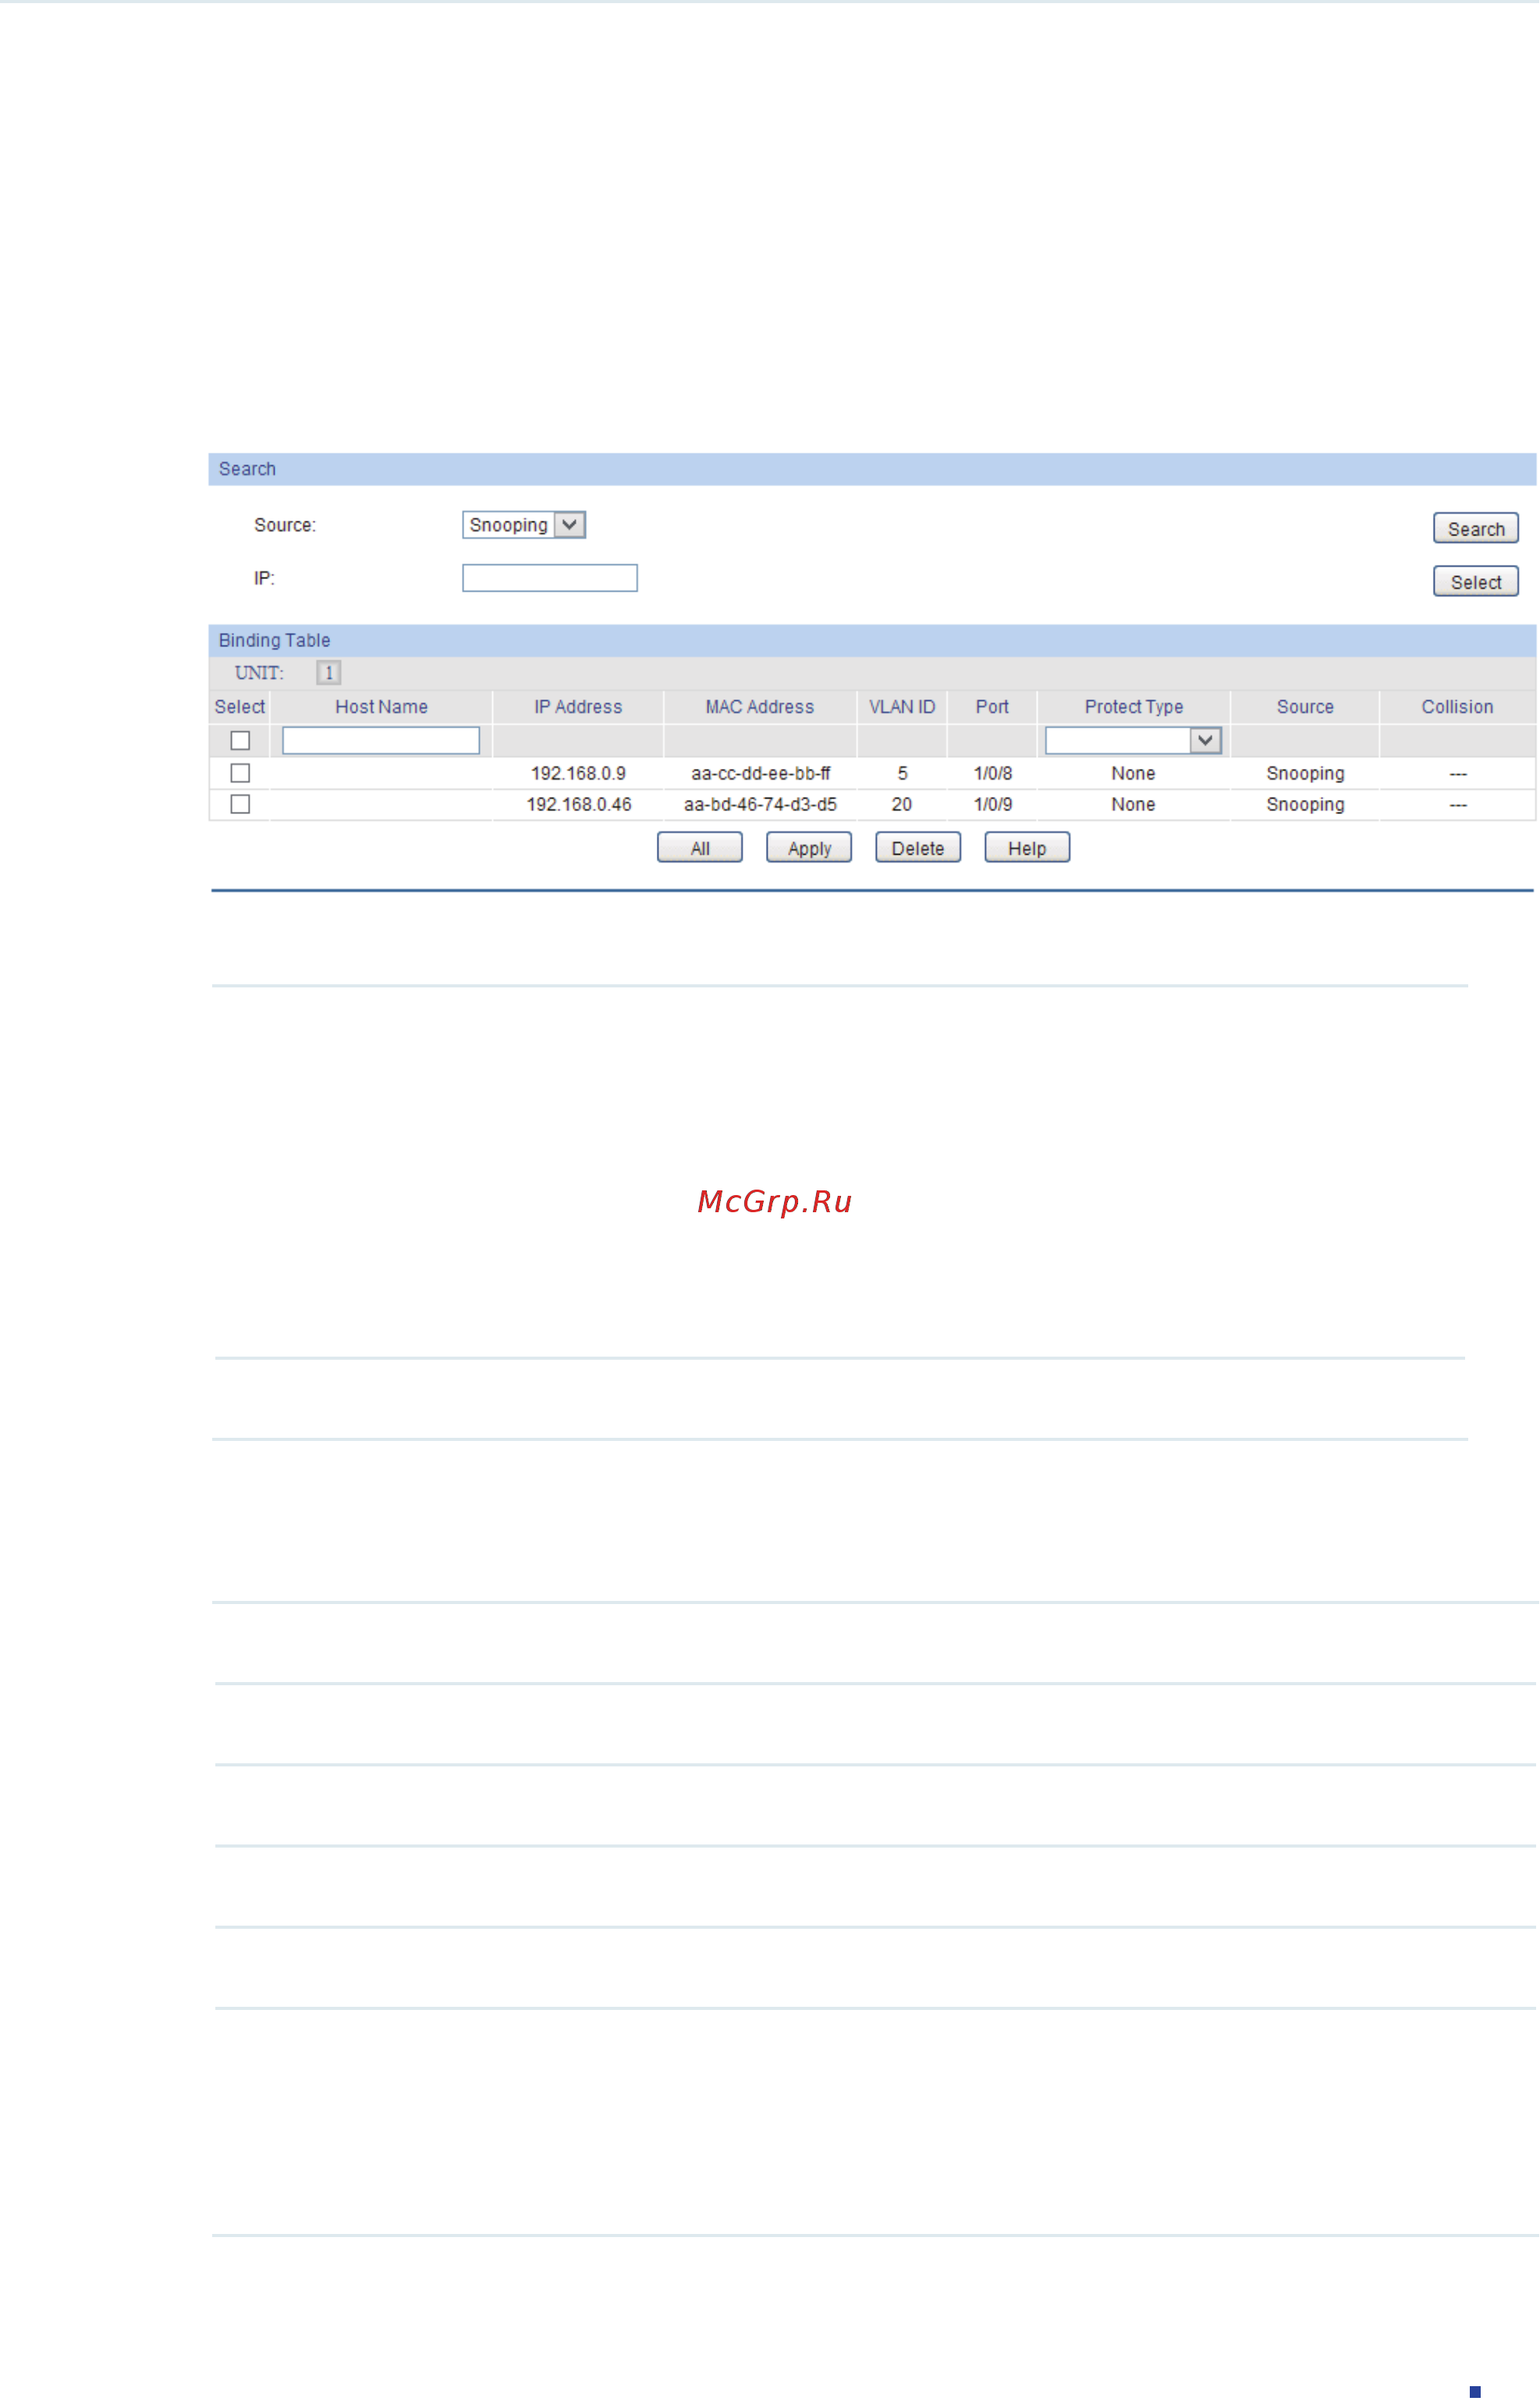Click the MAC Address column header
The image size is (1540, 2401).
tap(760, 707)
